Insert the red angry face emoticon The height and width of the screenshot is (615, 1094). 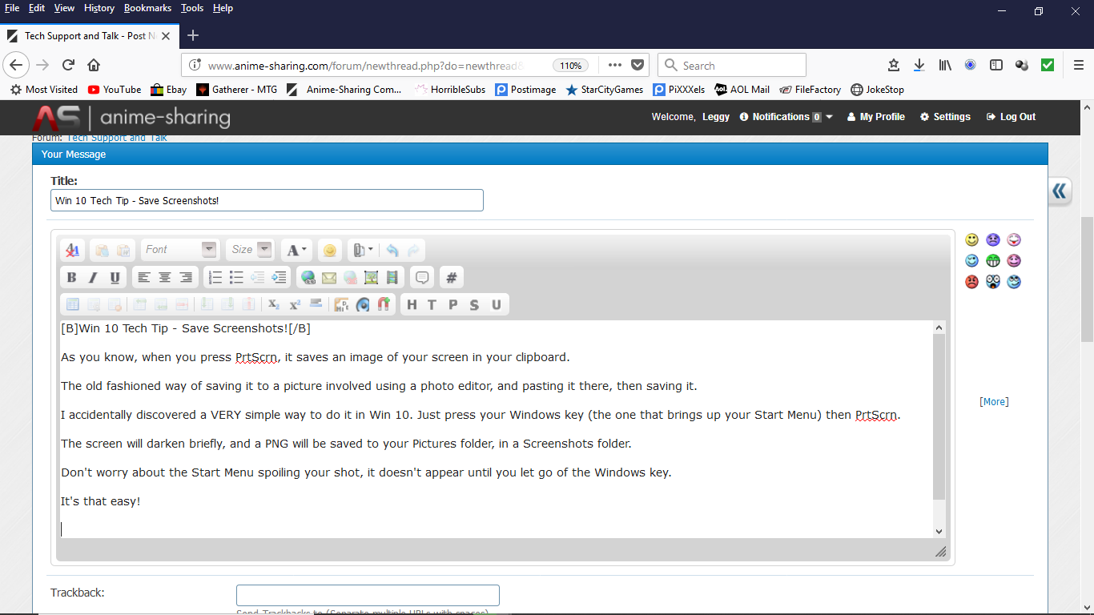[971, 282]
